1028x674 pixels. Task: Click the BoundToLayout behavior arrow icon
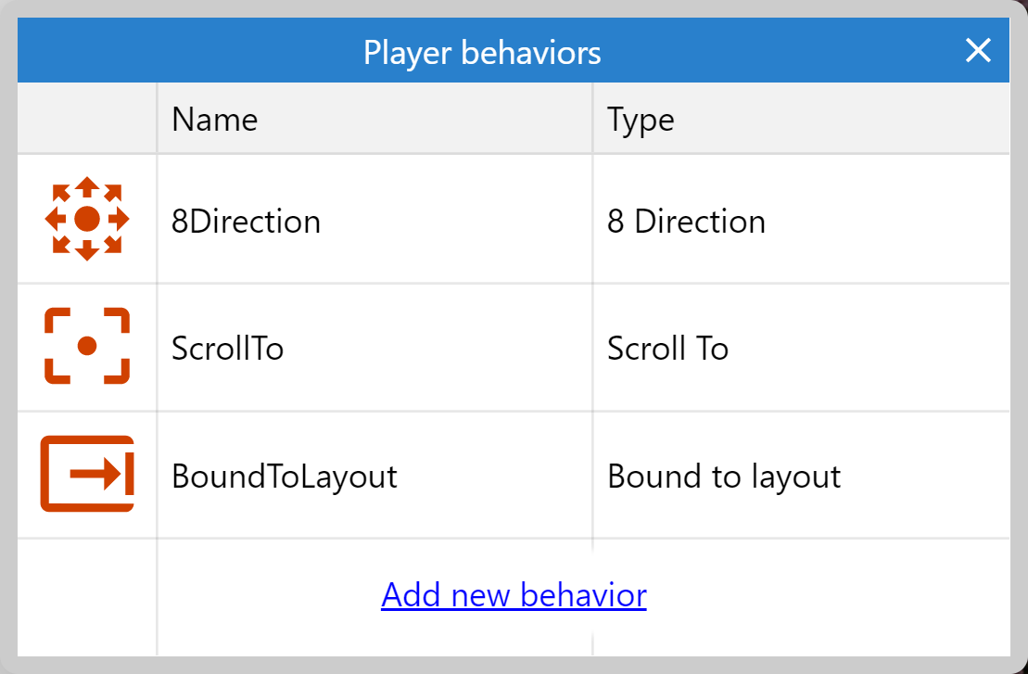(87, 474)
